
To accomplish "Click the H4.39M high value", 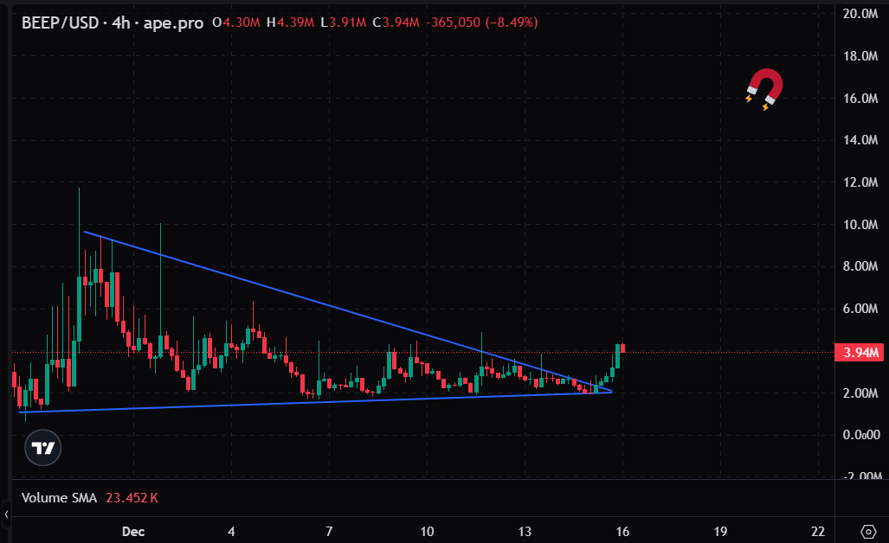I will (290, 22).
